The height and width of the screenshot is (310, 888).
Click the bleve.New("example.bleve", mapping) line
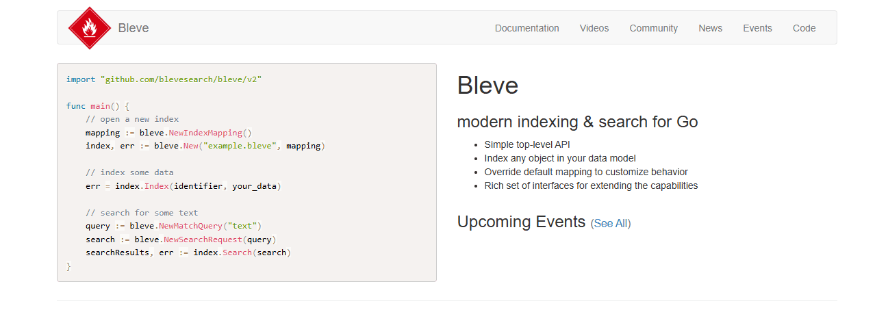click(205, 146)
